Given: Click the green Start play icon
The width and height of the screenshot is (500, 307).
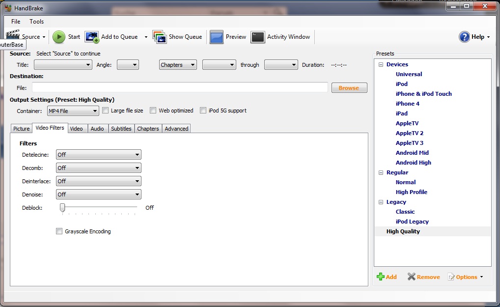Looking at the screenshot, I should point(58,37).
